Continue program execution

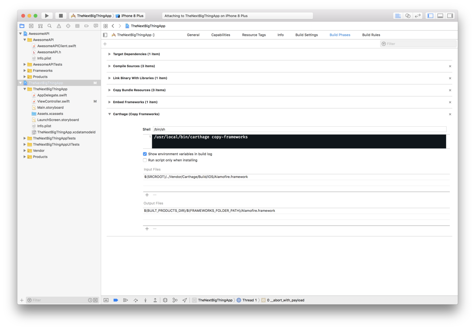click(126, 300)
